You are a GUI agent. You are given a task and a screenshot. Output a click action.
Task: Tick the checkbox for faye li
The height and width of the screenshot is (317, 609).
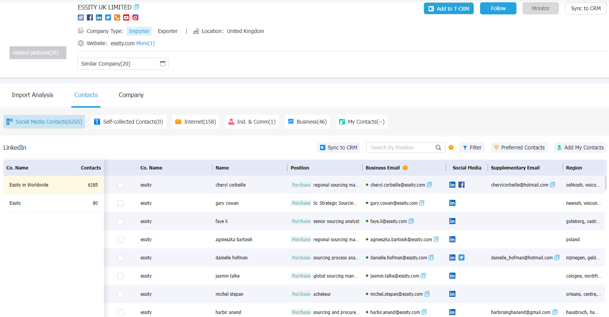click(121, 221)
